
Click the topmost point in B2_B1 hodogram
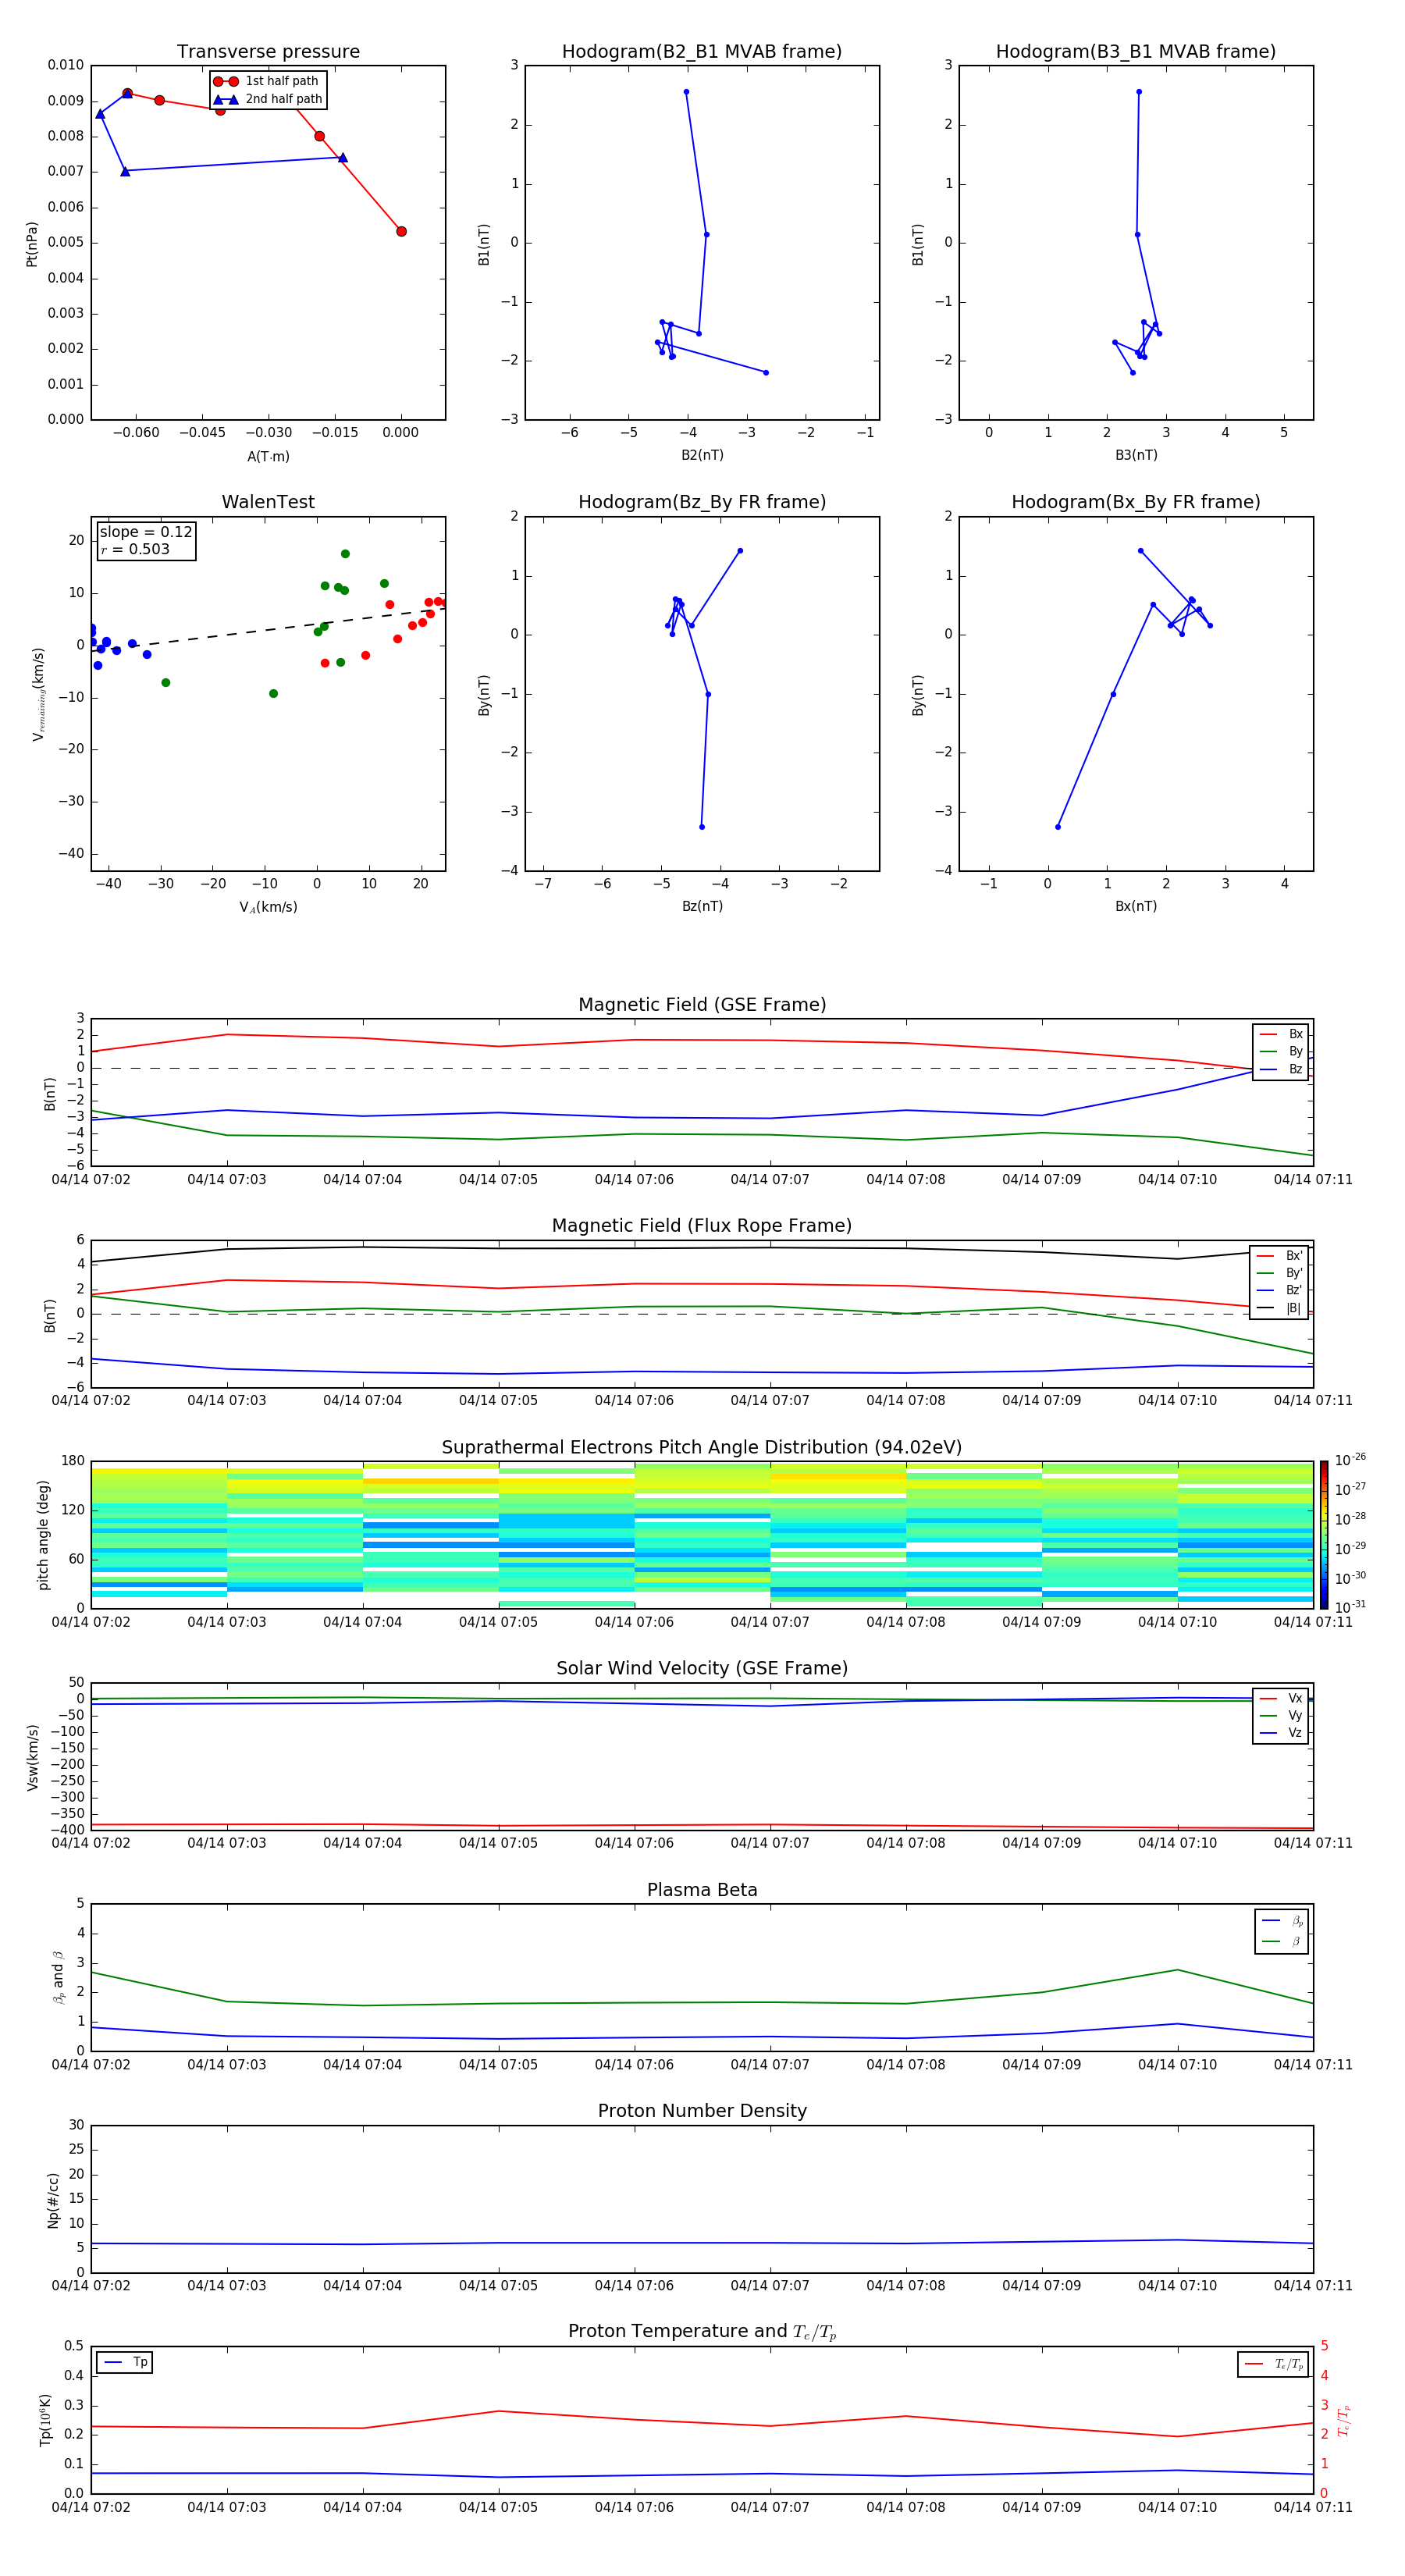point(686,92)
